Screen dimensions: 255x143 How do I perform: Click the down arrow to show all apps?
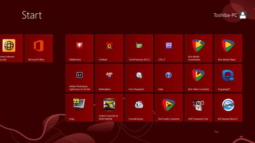tap(216, 132)
